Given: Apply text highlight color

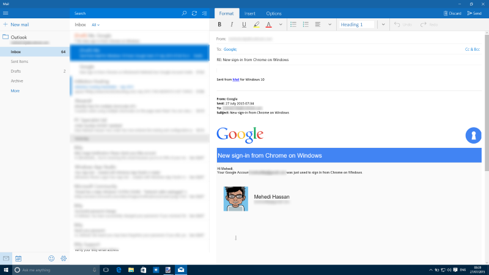Looking at the screenshot, I should (256, 24).
